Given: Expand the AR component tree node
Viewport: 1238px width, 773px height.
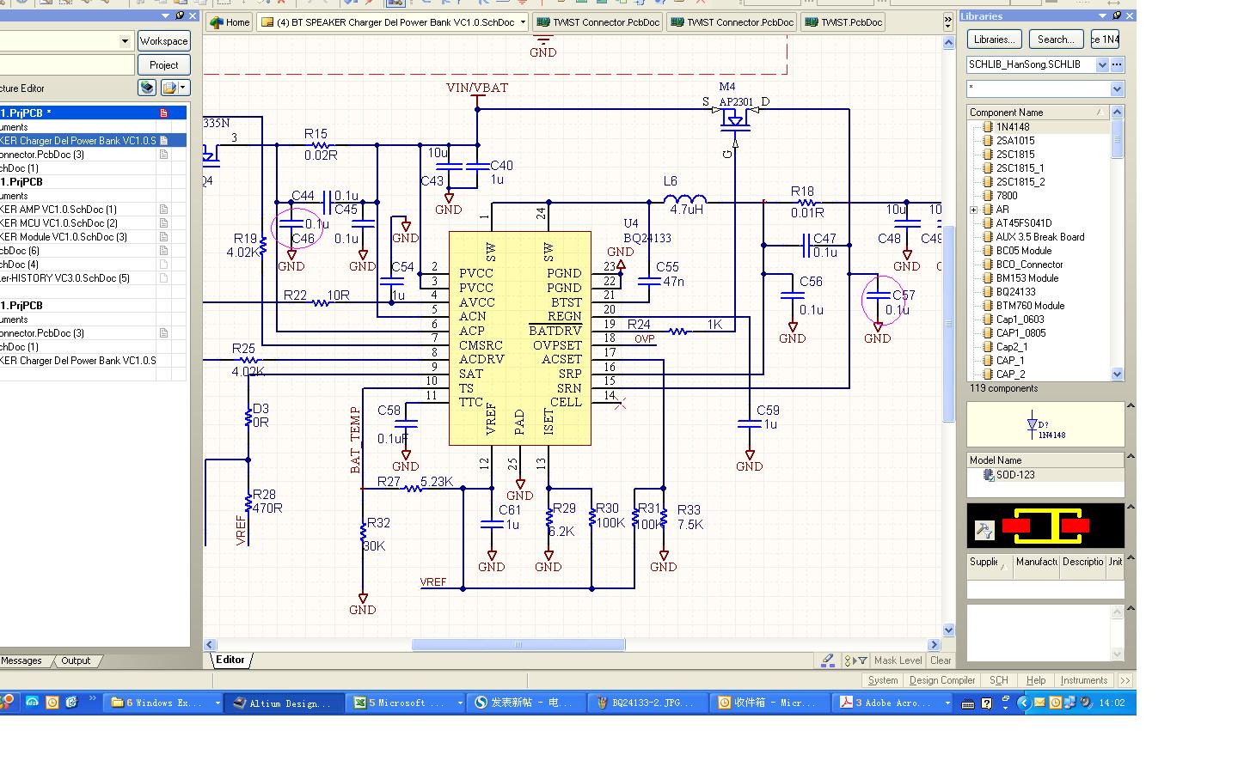Looking at the screenshot, I should [973, 210].
